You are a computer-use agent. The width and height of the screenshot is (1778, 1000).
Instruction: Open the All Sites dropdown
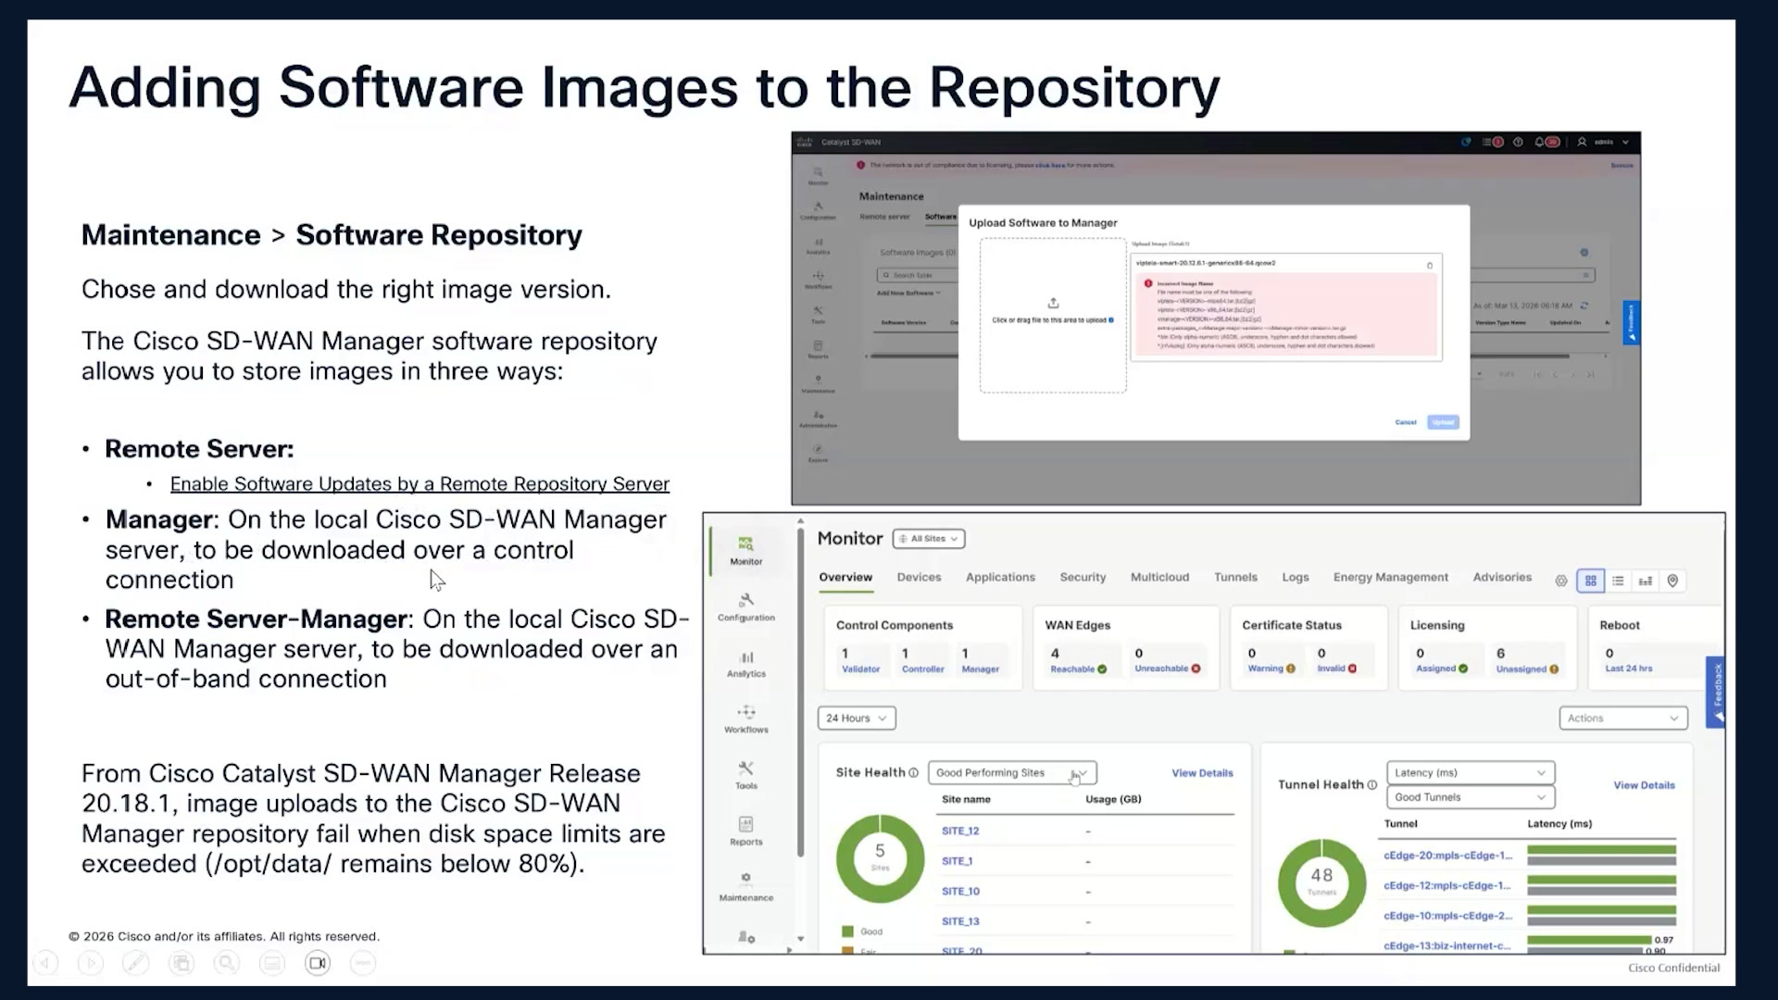[x=929, y=539]
